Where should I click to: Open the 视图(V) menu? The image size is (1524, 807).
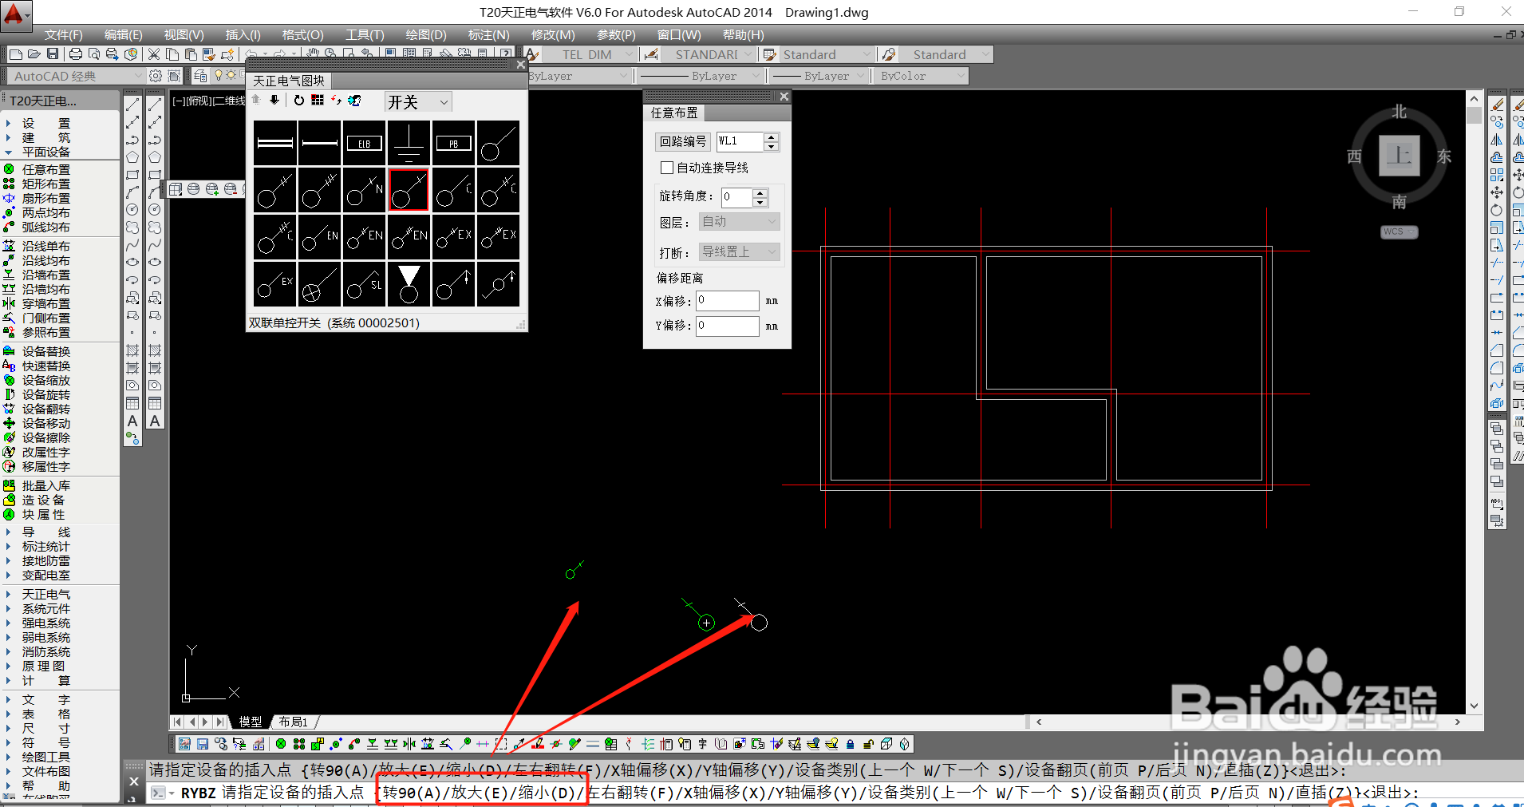click(x=184, y=35)
